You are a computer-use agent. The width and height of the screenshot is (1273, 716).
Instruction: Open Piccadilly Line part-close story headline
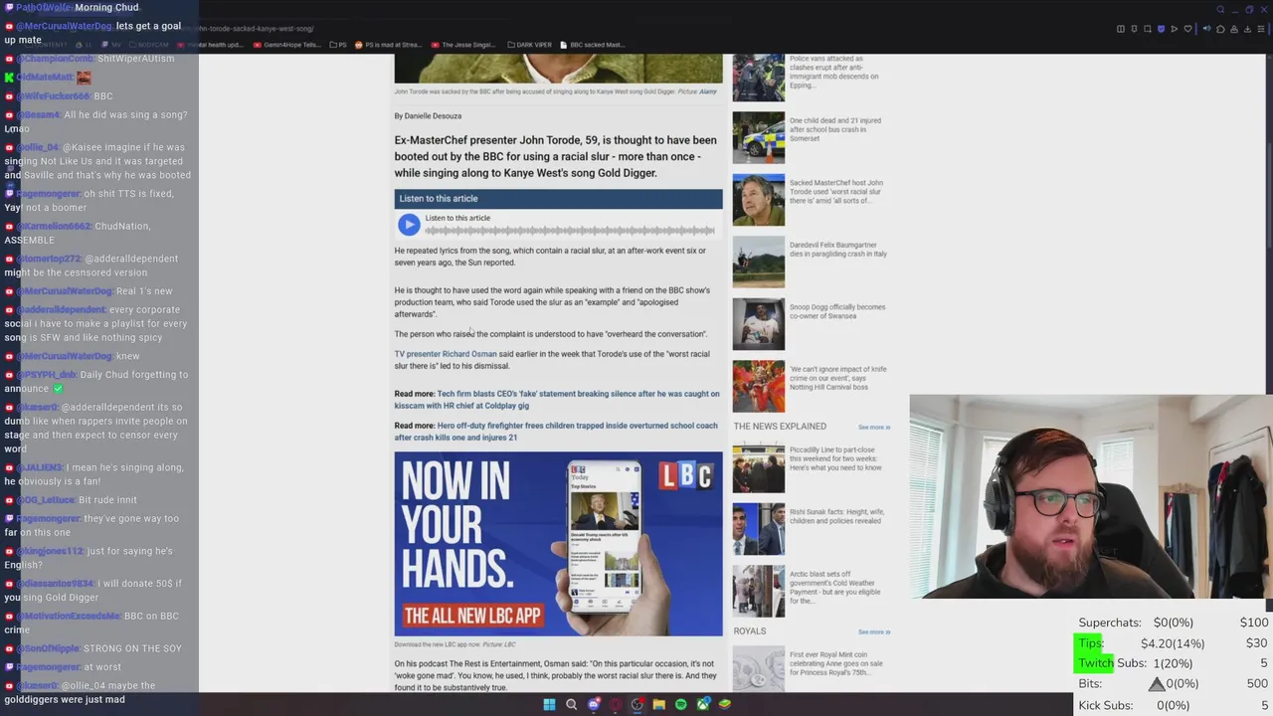click(835, 458)
